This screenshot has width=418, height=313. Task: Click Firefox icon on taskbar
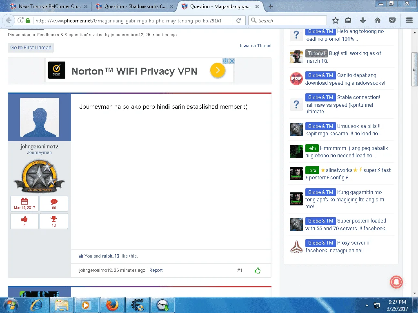(x=112, y=305)
